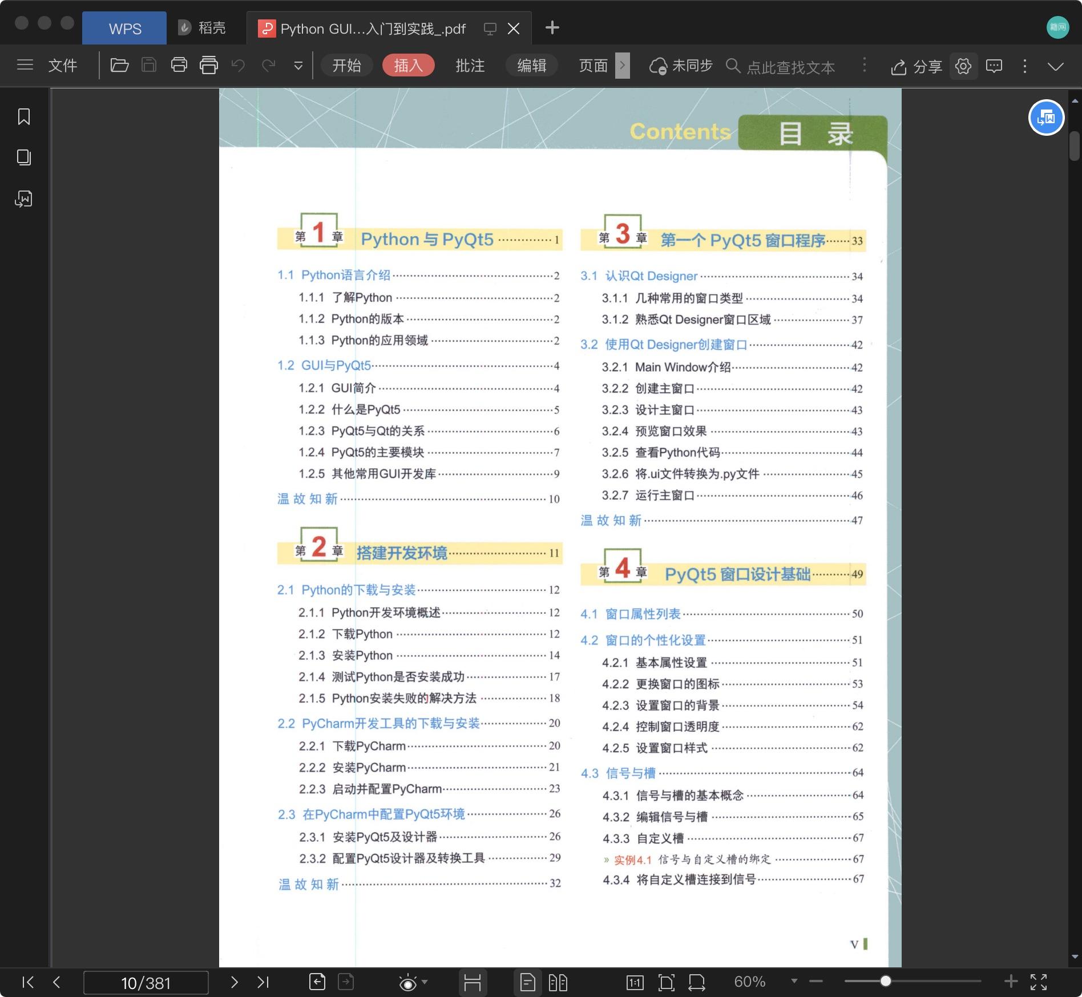
Task: Click the 分享 share button
Action: [917, 67]
